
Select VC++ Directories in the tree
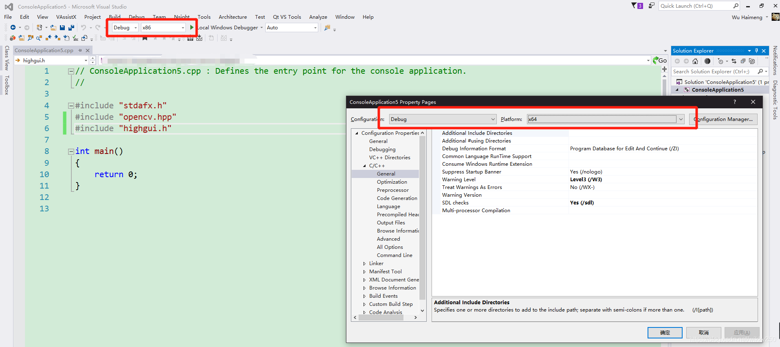coord(390,158)
